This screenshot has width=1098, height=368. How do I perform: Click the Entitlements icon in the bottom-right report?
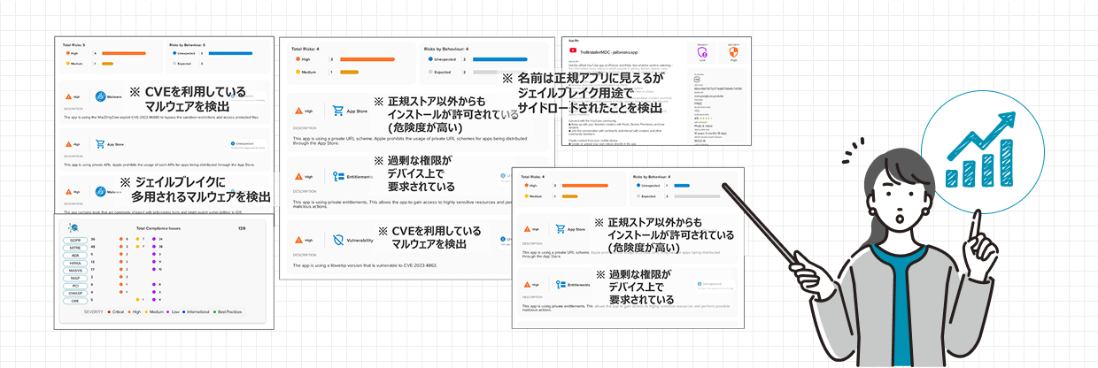click(x=559, y=285)
